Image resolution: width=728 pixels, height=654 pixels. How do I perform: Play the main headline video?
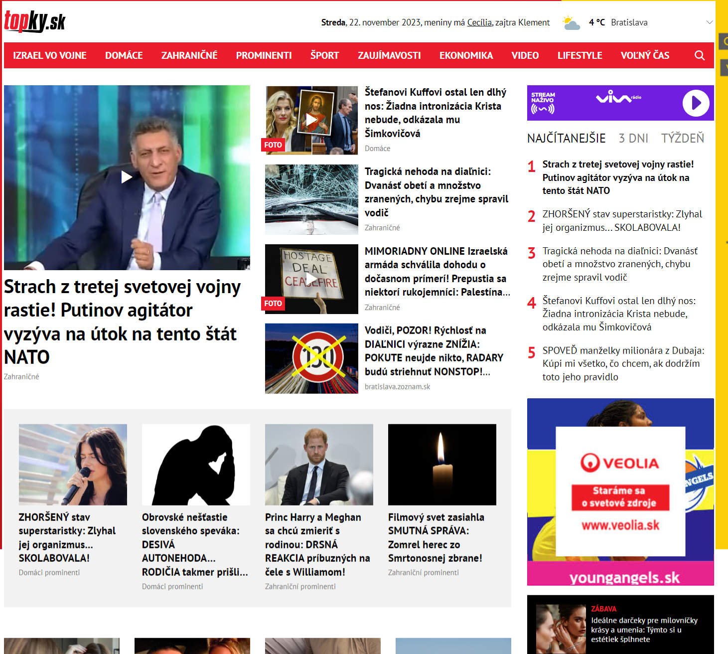click(127, 177)
